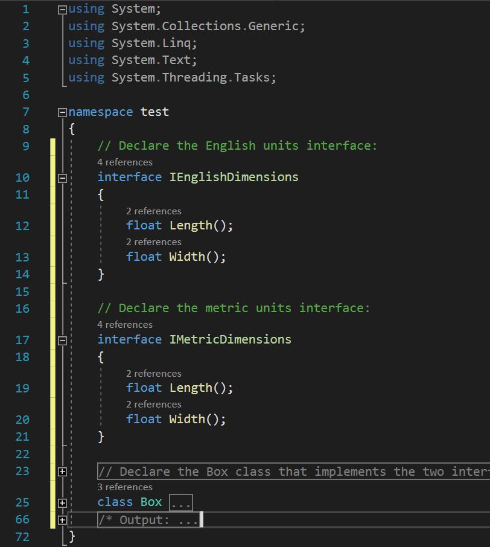Show 3 references for class Box
Screen dimensions: 490x547
[x=125, y=487]
